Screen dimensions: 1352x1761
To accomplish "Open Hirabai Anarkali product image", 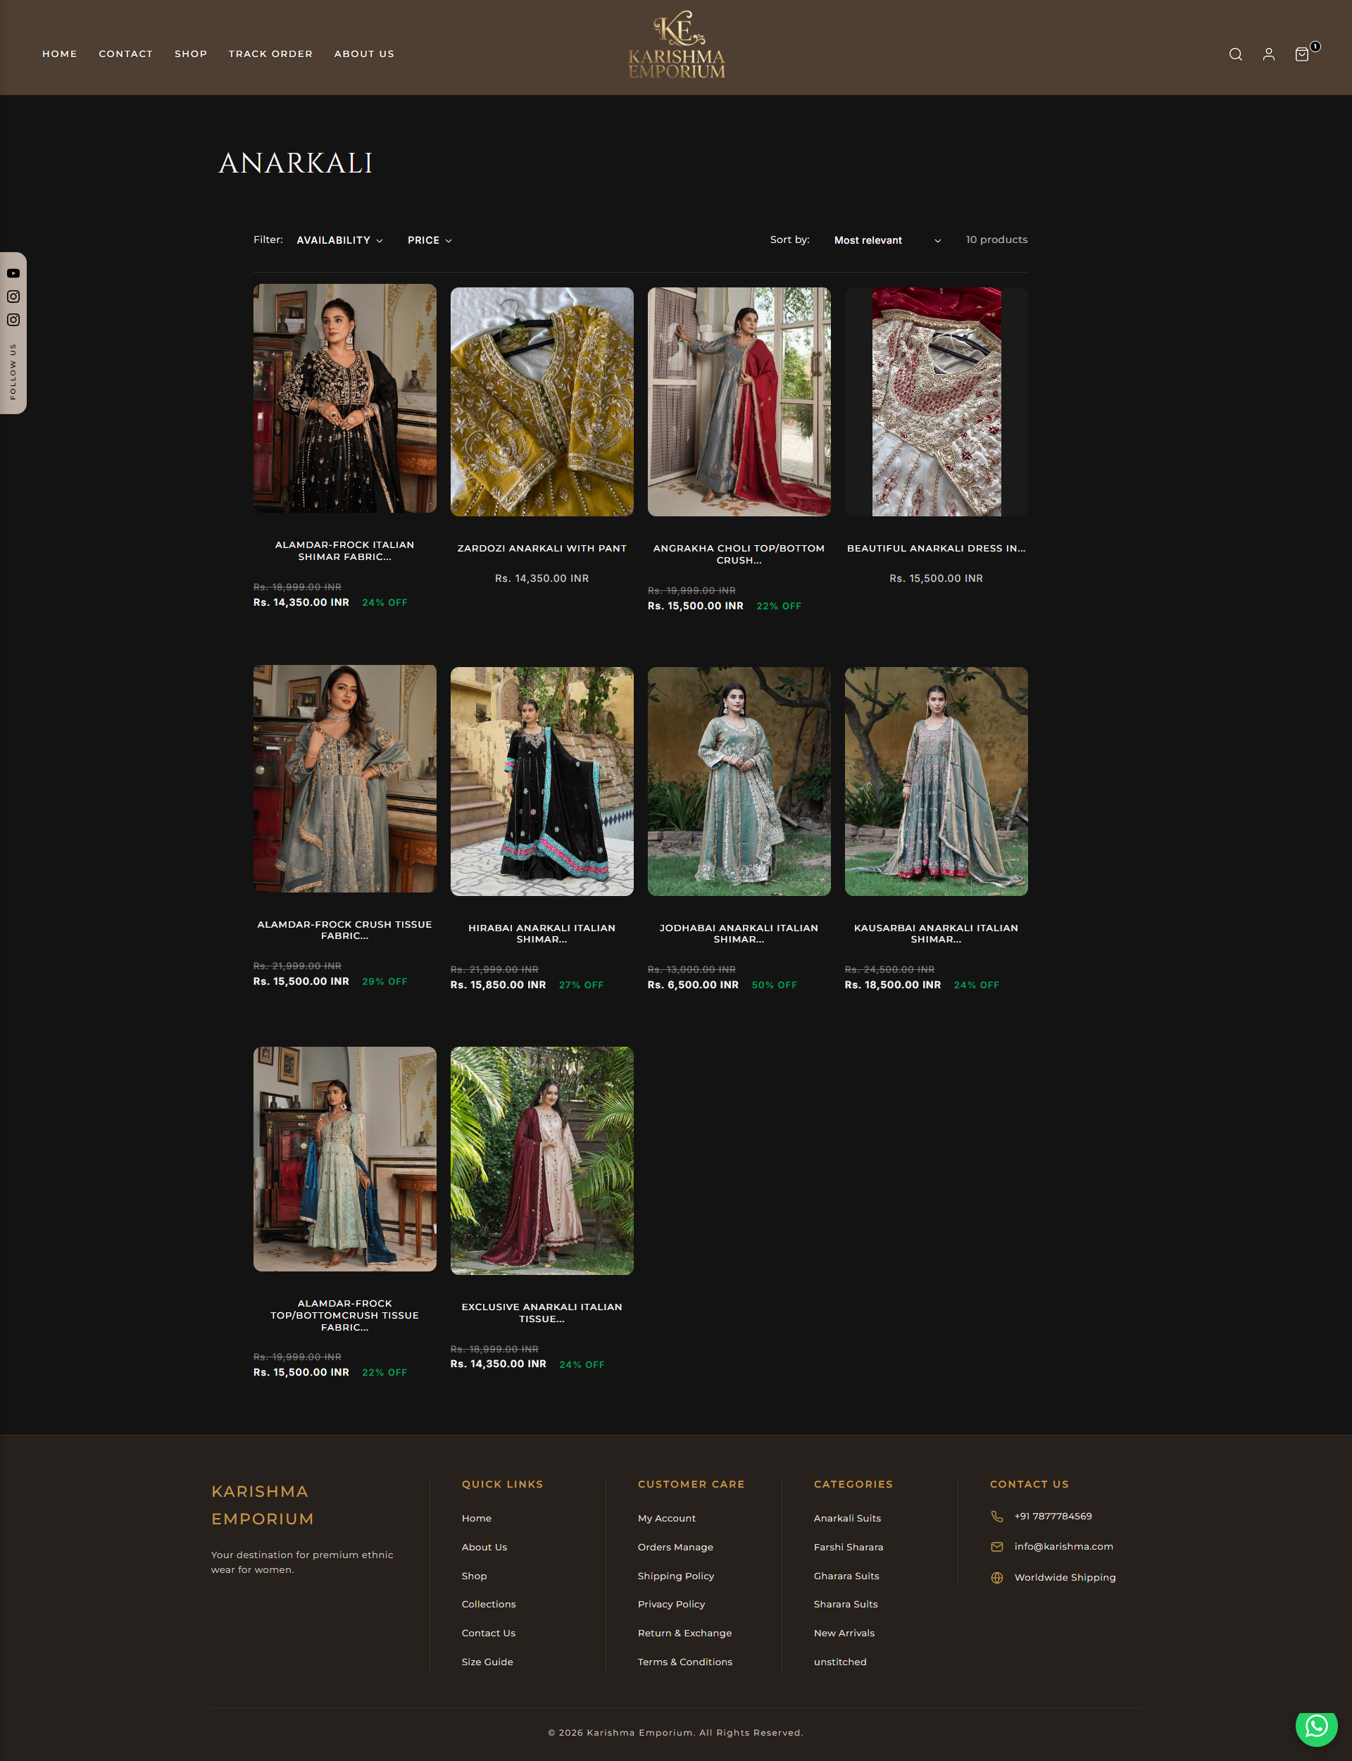I will (542, 781).
